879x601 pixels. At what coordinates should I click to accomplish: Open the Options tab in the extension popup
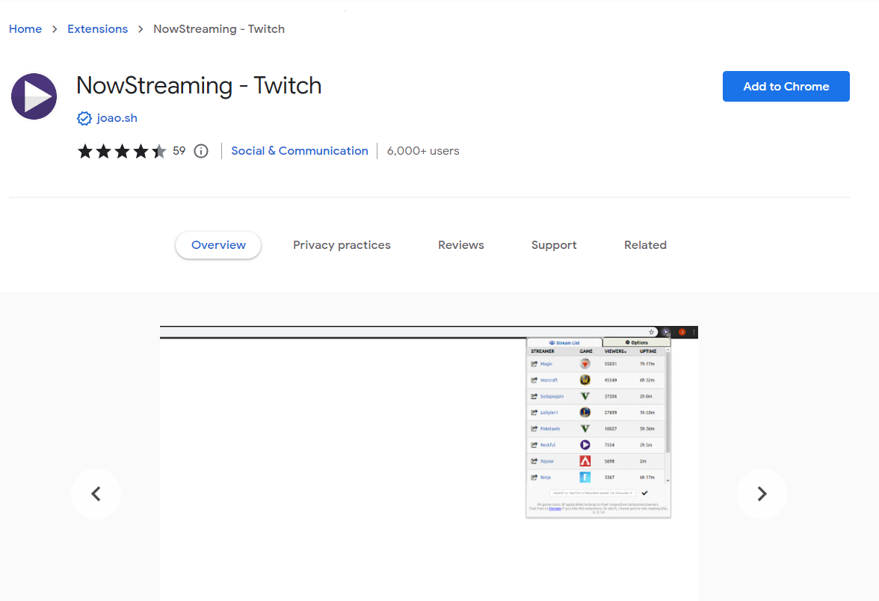click(638, 342)
